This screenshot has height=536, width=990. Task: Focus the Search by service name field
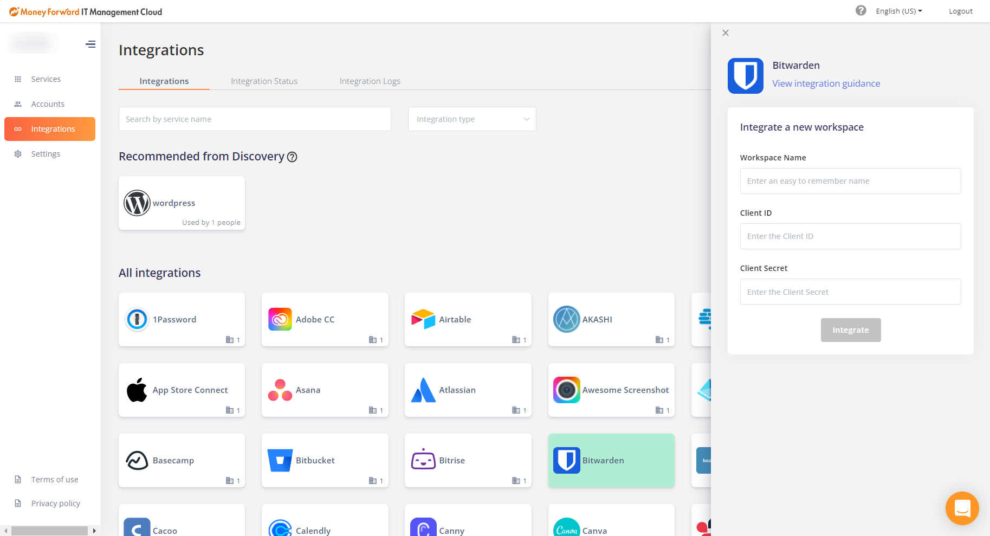pos(255,119)
